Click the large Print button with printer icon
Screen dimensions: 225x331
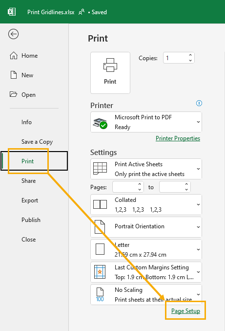pos(110,73)
